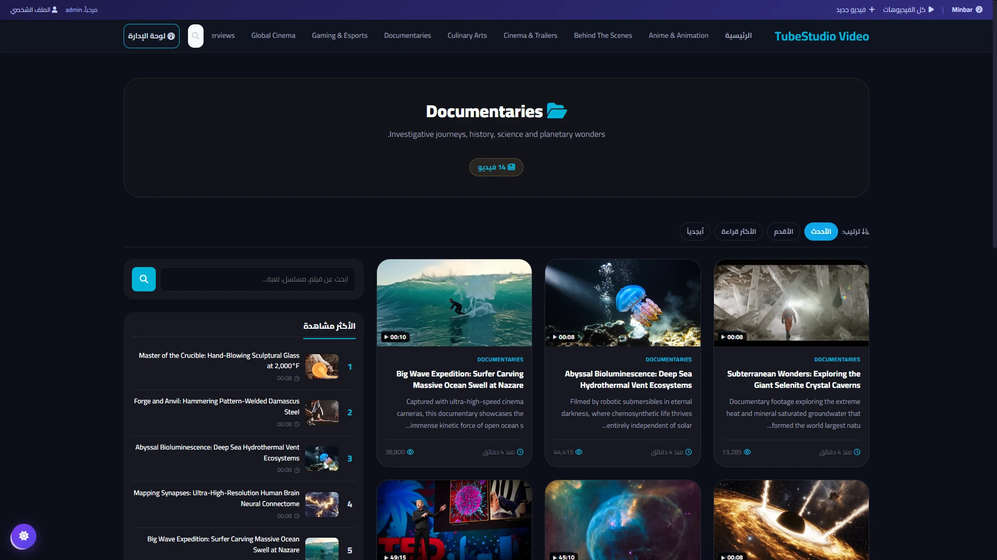
Task: Open the Gaming & Esports category
Action: (340, 36)
